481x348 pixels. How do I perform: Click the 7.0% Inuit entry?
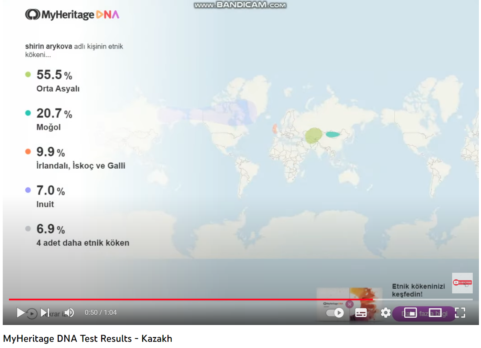pyautogui.click(x=45, y=196)
